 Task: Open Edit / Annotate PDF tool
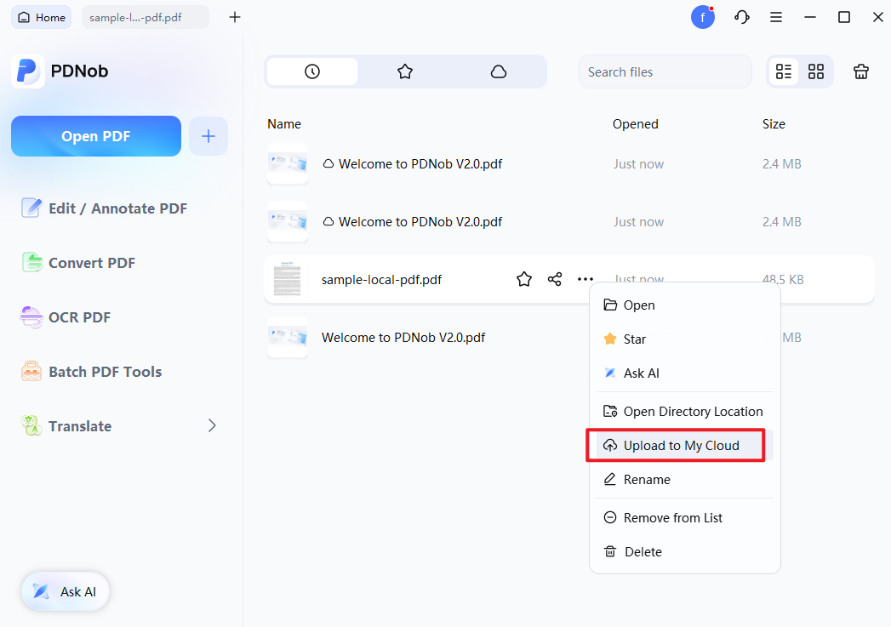coord(105,208)
